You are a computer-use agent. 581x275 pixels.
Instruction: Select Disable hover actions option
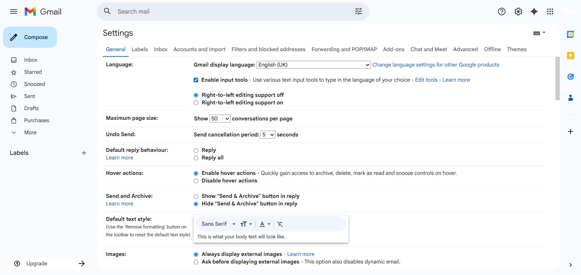[x=196, y=181]
